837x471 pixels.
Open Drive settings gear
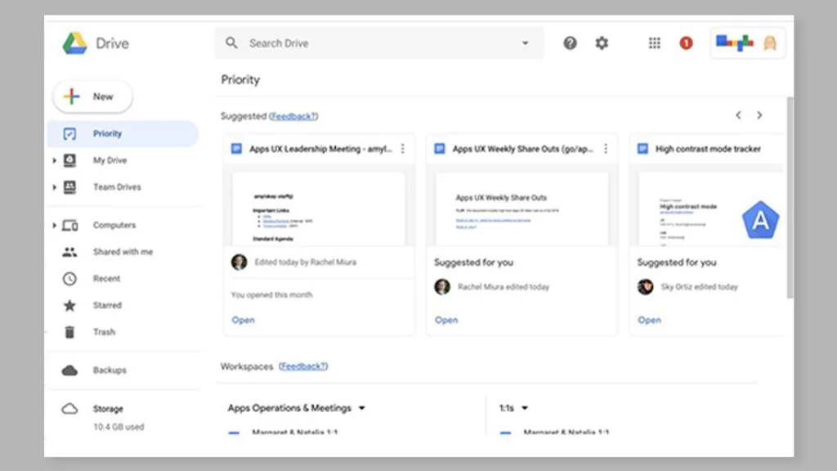pos(602,43)
